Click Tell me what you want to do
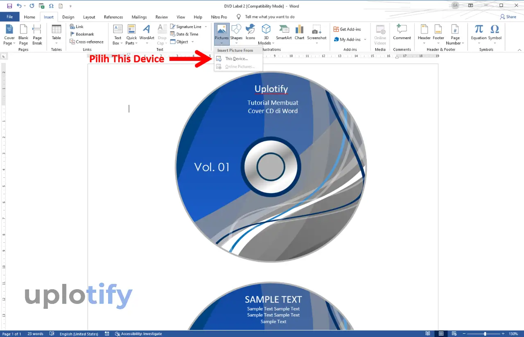The image size is (524, 337). click(270, 17)
